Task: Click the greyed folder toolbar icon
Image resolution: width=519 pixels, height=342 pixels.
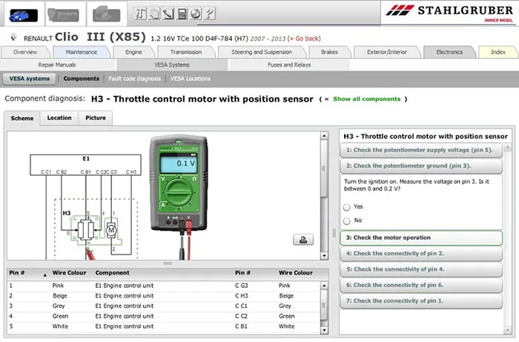Action: click(x=106, y=15)
